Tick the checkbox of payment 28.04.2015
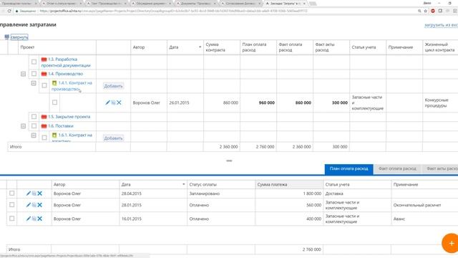The image size is (458, 258). tap(11, 193)
